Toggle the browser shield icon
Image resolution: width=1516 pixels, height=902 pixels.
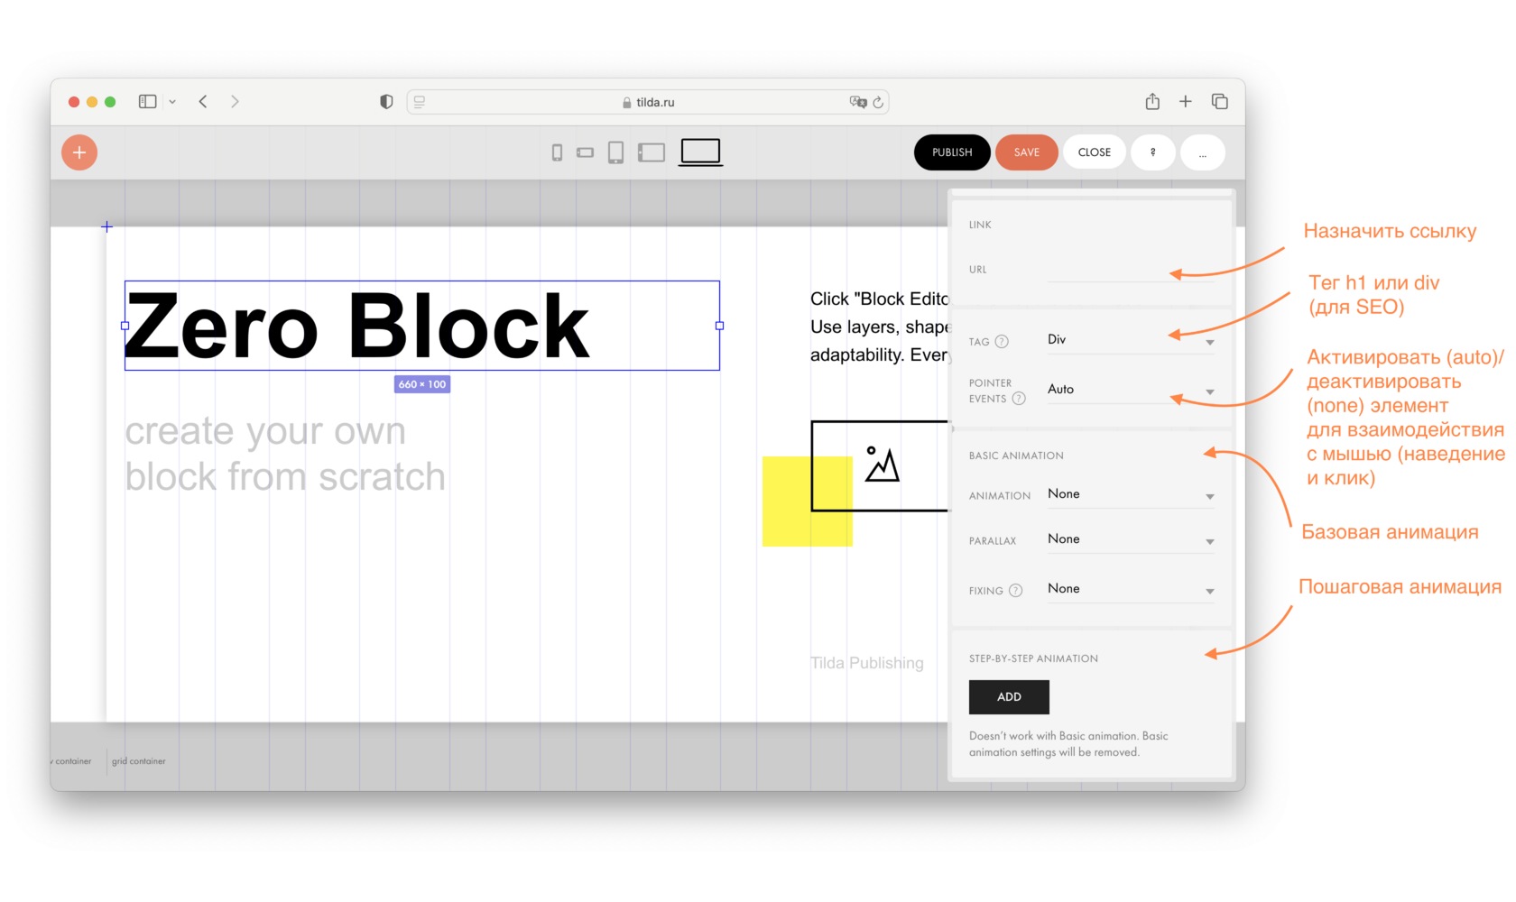coord(385,101)
